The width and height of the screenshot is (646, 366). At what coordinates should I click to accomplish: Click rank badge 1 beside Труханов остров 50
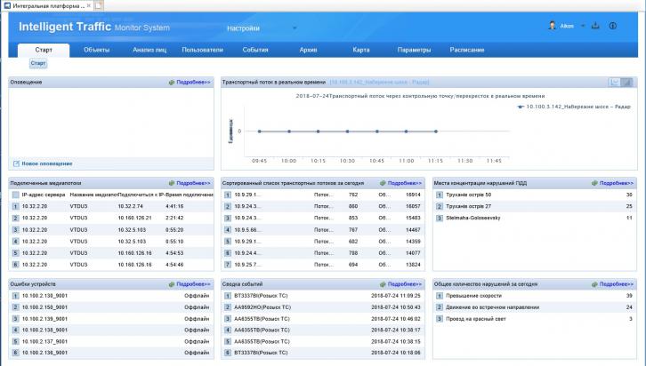438,194
